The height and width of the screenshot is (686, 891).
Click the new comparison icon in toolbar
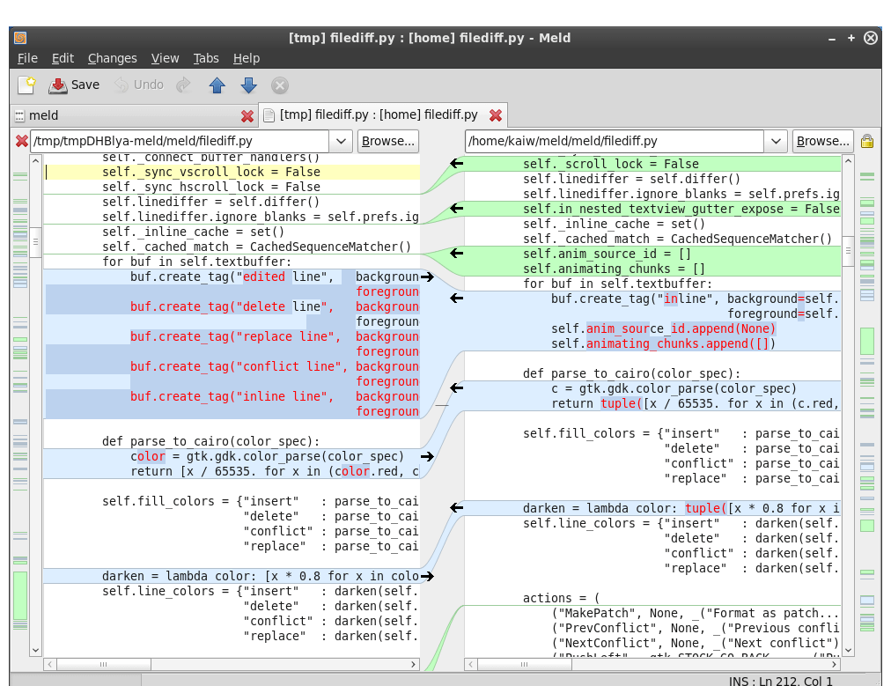coord(27,85)
